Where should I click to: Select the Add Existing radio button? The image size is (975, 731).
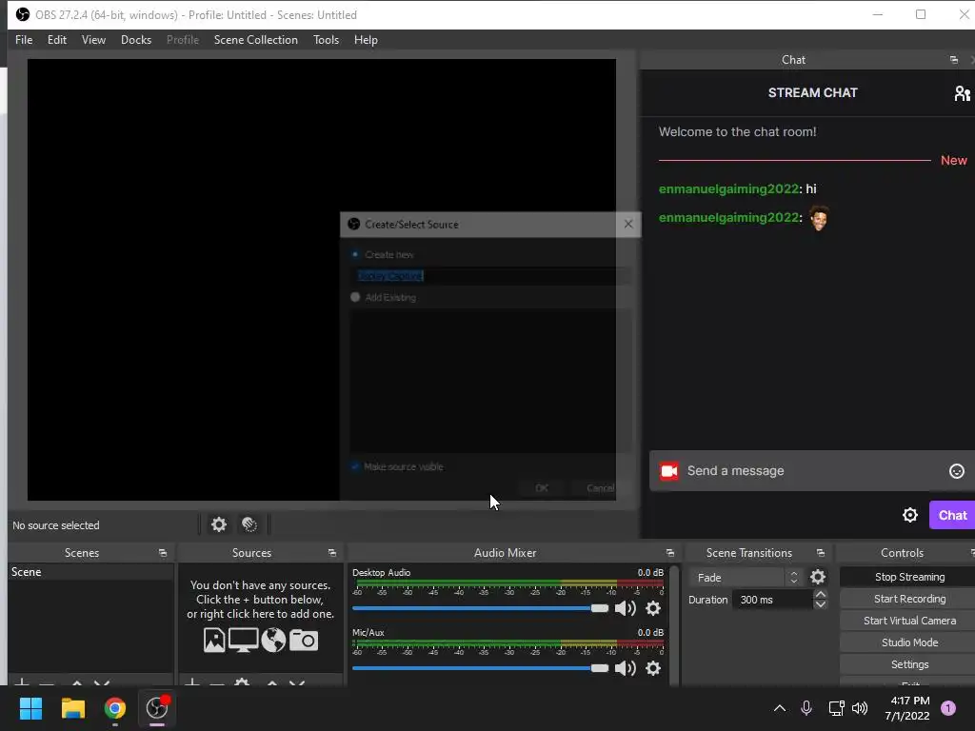click(x=355, y=297)
